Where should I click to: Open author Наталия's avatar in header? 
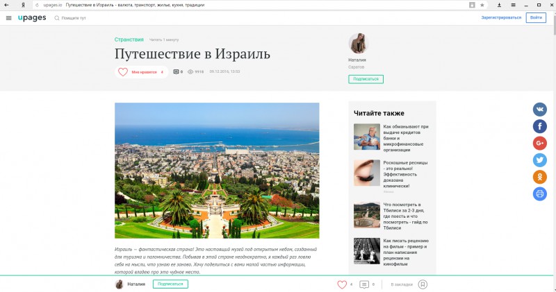coord(359,43)
